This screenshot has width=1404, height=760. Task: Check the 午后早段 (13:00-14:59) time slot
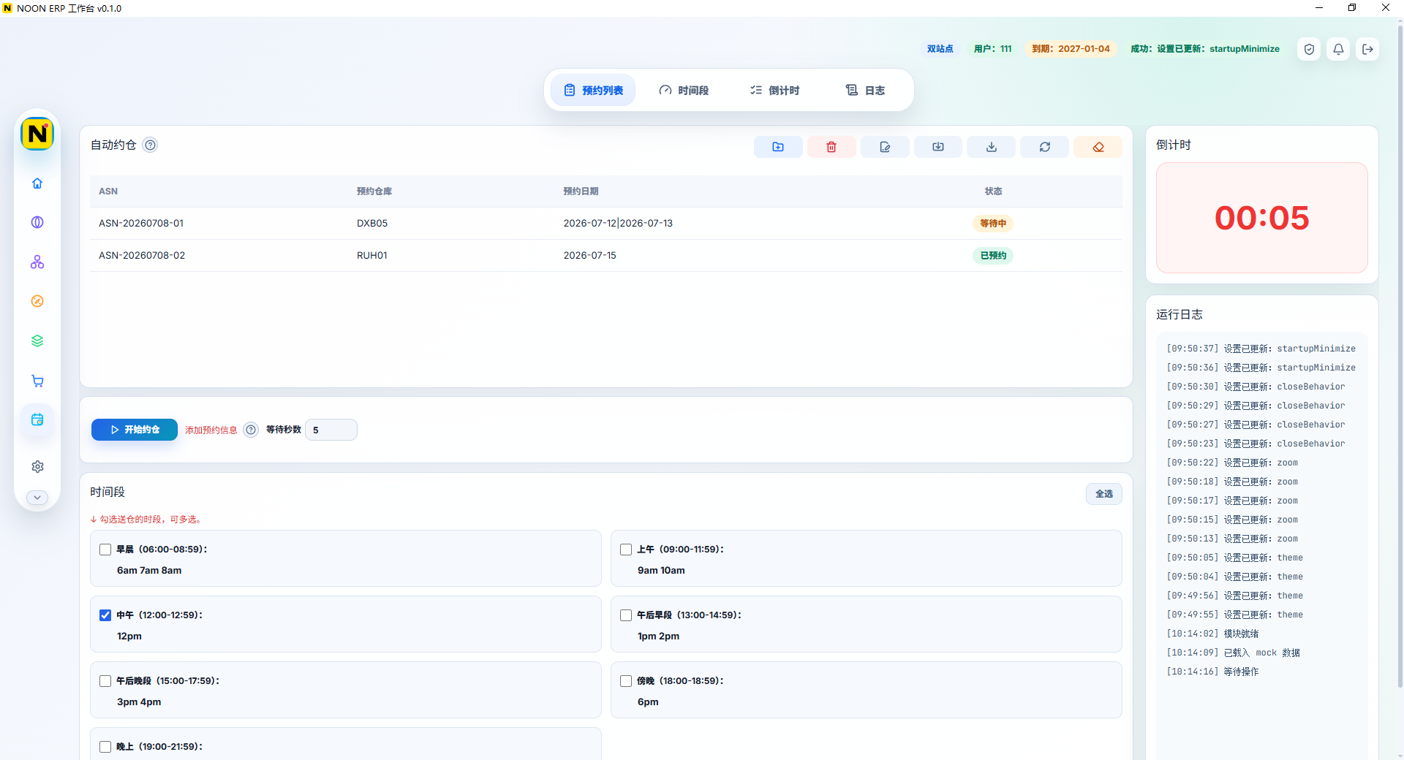626,615
